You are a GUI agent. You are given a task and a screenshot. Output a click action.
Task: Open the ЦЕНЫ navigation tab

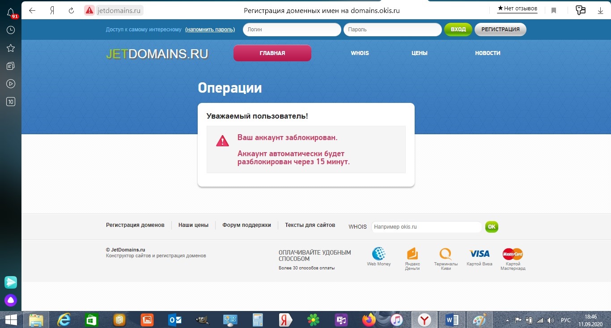point(420,53)
